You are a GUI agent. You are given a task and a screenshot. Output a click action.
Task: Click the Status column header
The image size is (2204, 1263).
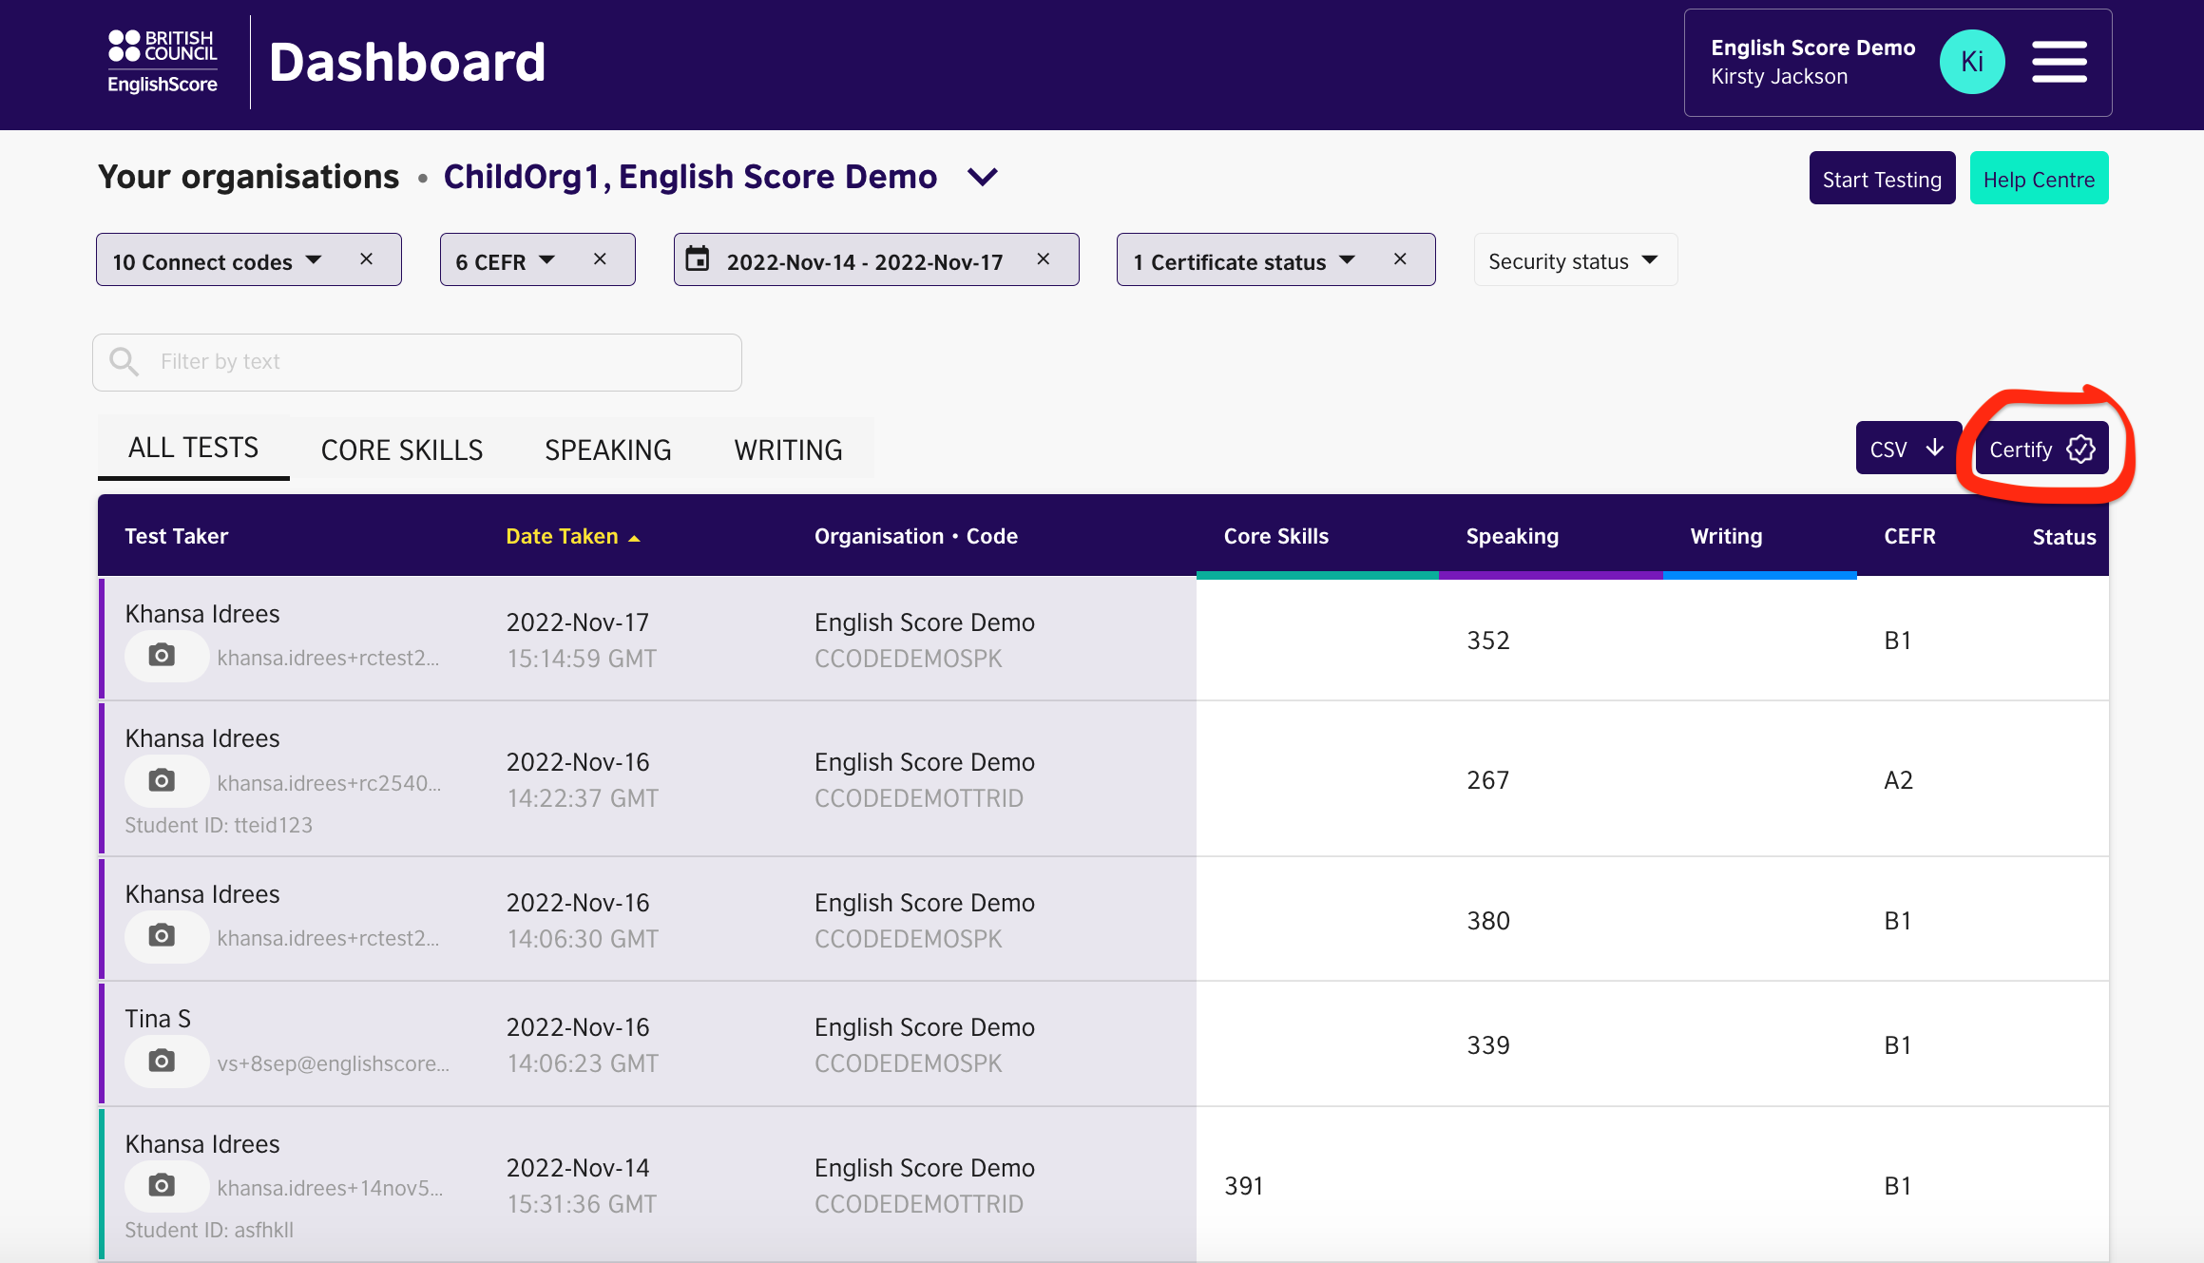pyautogui.click(x=2064, y=538)
